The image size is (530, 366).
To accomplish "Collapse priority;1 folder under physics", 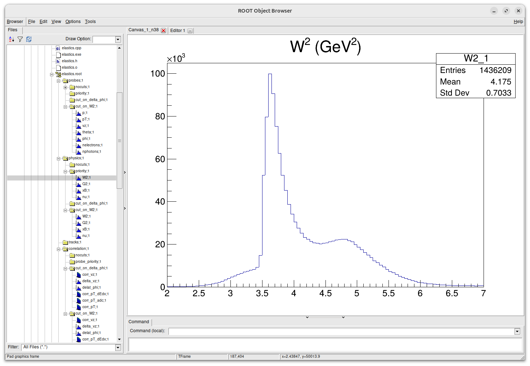I will [x=65, y=171].
